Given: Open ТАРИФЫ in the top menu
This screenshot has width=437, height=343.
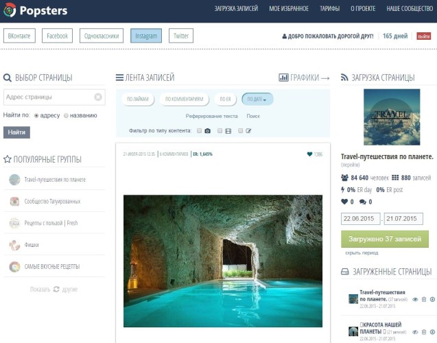Looking at the screenshot, I should tap(330, 9).
